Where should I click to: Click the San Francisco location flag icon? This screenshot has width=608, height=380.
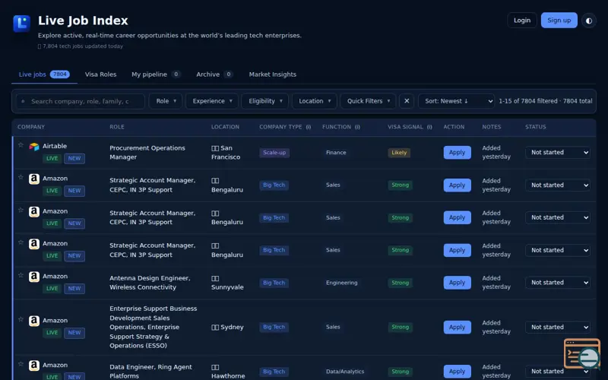(215, 148)
